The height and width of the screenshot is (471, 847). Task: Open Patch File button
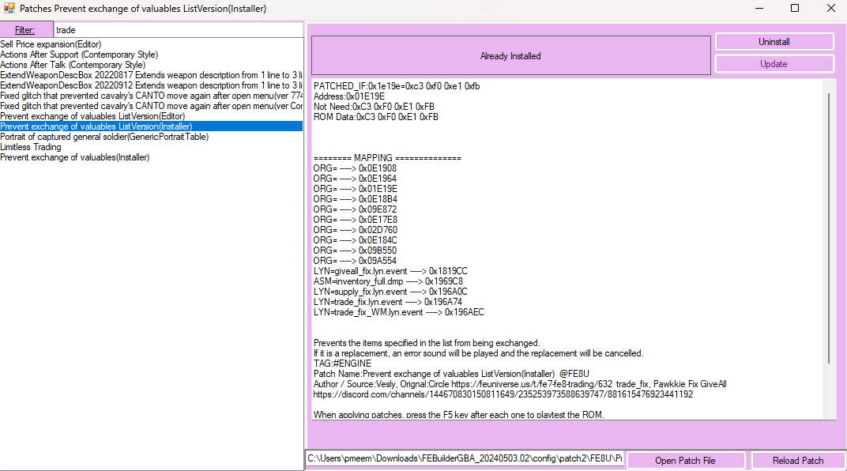686,460
